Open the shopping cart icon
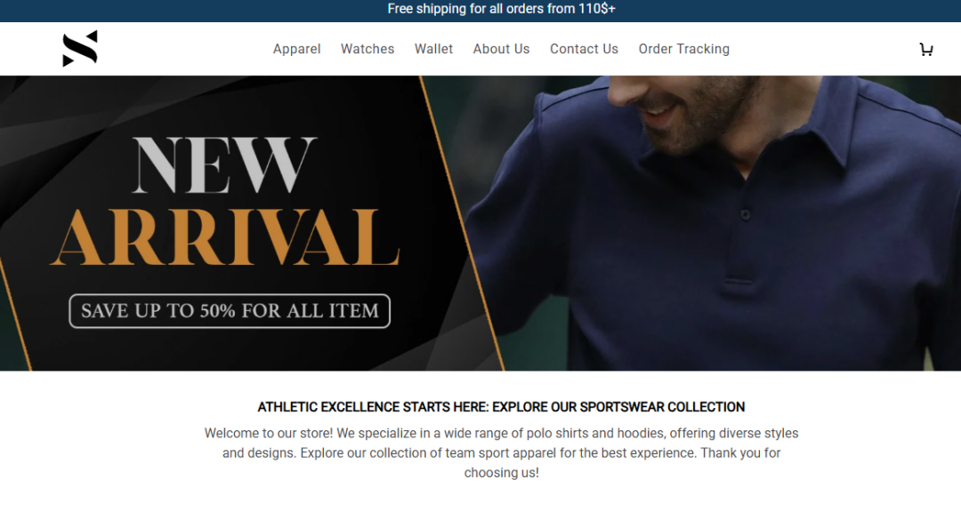This screenshot has width=961, height=520. pyautogui.click(x=926, y=50)
